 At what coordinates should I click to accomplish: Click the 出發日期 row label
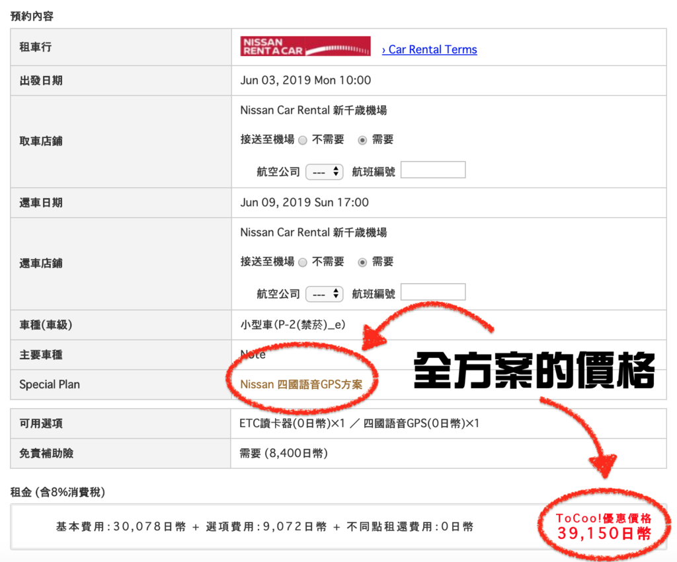point(41,81)
